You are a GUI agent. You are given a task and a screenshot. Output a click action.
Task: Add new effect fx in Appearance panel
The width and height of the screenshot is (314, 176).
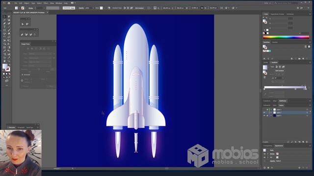coord(272,168)
